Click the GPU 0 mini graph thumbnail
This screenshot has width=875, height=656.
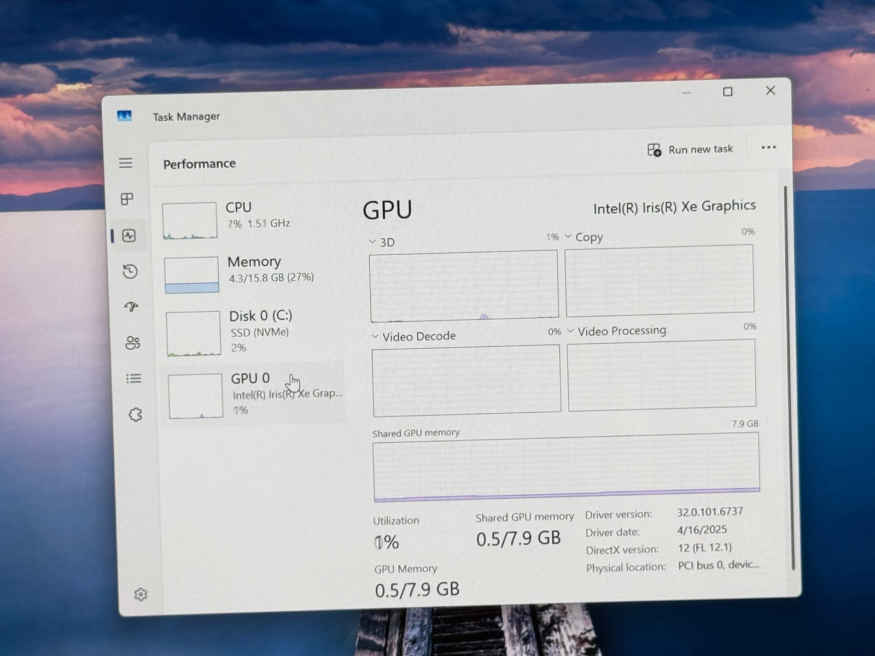[196, 396]
